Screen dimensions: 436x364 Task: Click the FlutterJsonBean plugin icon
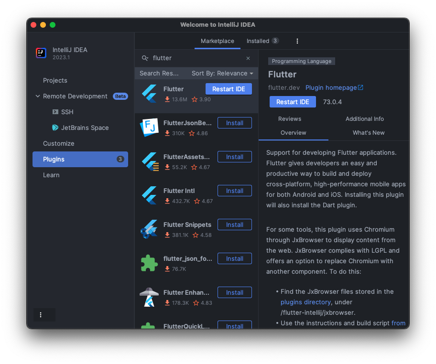(150, 127)
